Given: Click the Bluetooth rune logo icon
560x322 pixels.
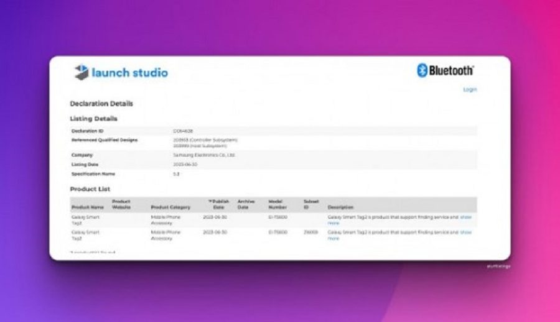Looking at the screenshot, I should pyautogui.click(x=422, y=70).
